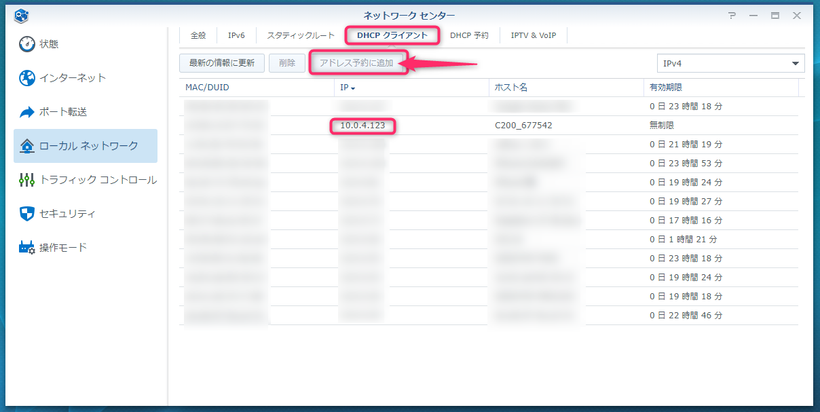Open the 全般 tab
Screen dimensions: 820x412
point(198,35)
